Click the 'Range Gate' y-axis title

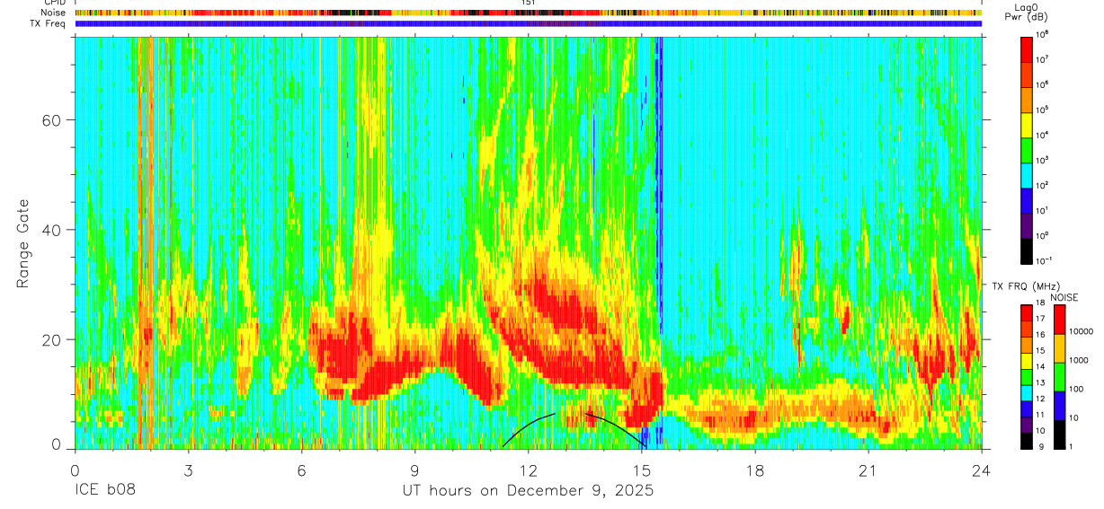(x=23, y=243)
